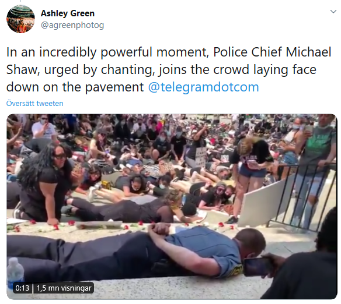Click Översätt tweeten to translate
The width and height of the screenshot is (341, 304).
(x=35, y=104)
